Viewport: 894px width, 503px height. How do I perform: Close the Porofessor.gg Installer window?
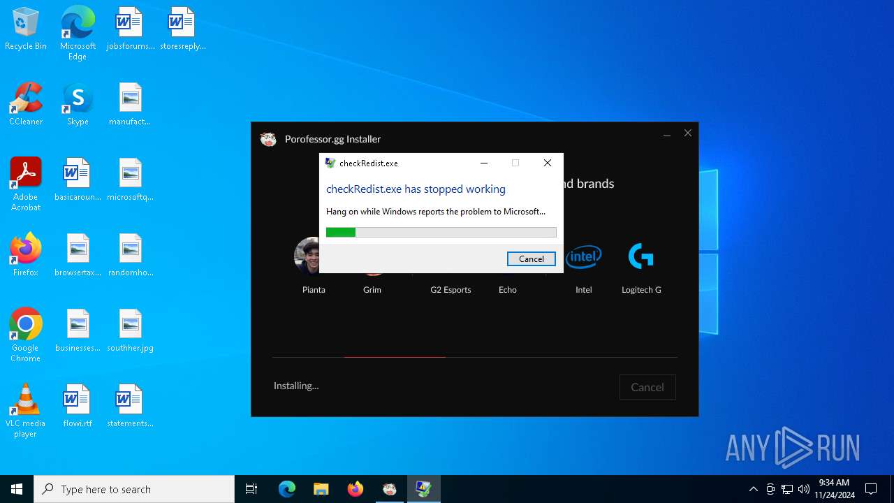click(688, 133)
